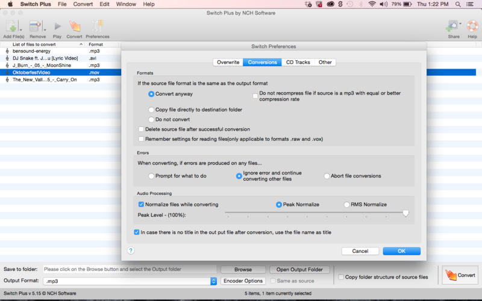Image resolution: width=482 pixels, height=301 pixels.
Task: Click the Save to folder input field
Action: 130,269
